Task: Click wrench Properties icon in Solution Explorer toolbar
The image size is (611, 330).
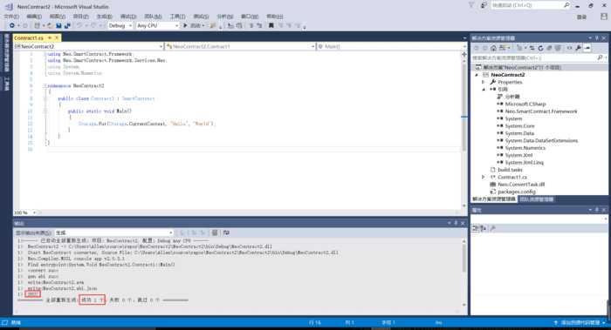Action: [x=578, y=48]
